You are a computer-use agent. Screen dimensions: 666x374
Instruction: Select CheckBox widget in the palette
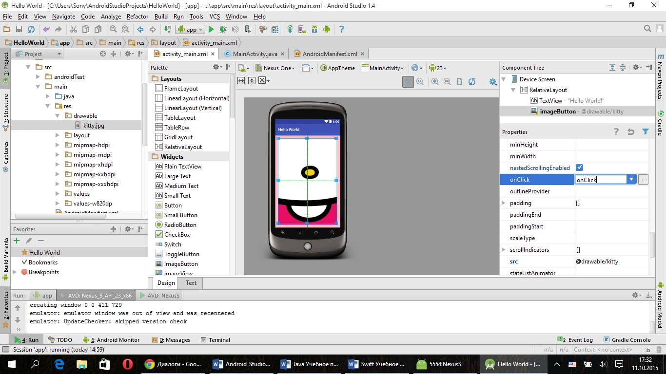[176, 235]
